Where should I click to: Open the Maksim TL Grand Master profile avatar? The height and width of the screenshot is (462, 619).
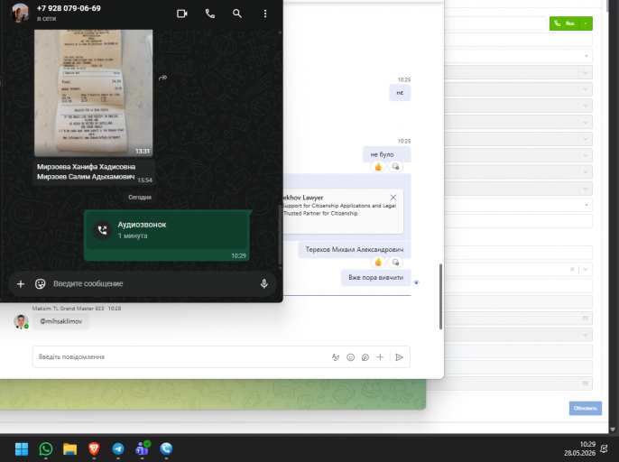[21, 321]
